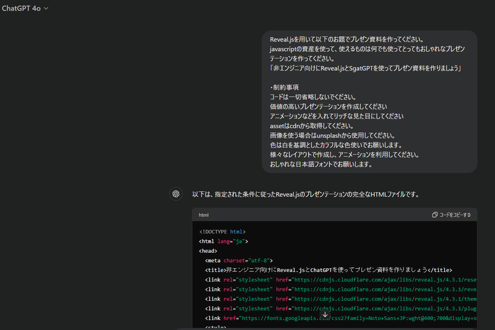Click the <!DOCTYPE html> code line
This screenshot has width=495, height=330.
pyautogui.click(x=222, y=232)
